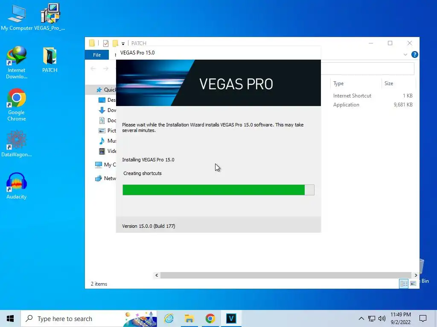Open Internet Download Manager desktop shortcut

coord(17,63)
